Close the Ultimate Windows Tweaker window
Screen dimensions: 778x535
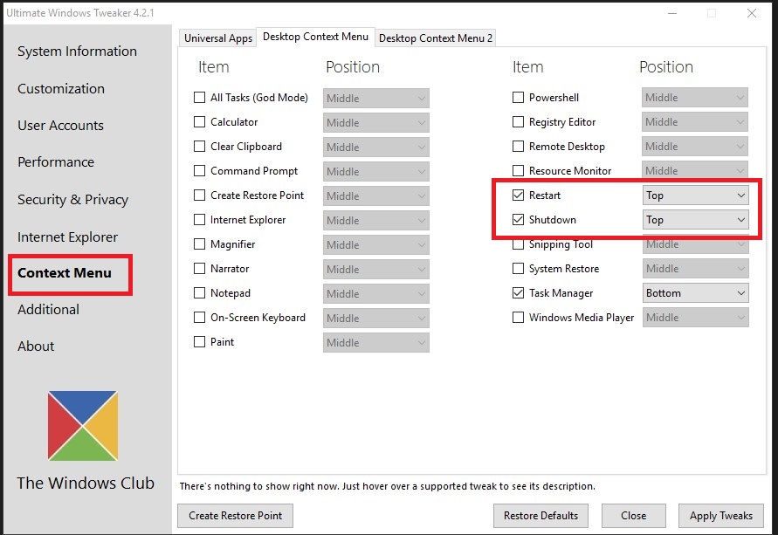point(752,13)
